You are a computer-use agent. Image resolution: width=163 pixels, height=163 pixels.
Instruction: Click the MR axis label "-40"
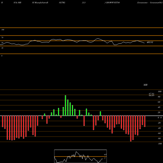pyautogui.click(x=159, y=128)
